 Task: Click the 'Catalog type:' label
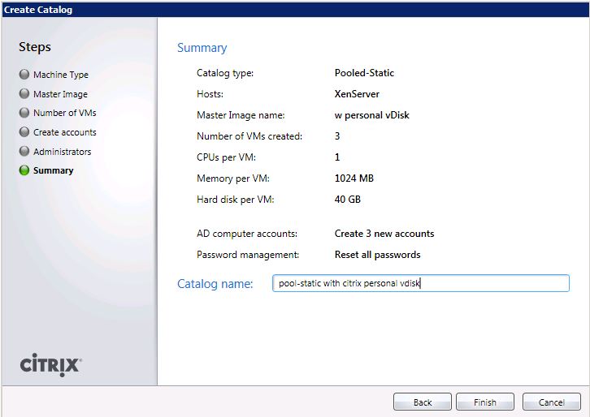click(x=225, y=73)
